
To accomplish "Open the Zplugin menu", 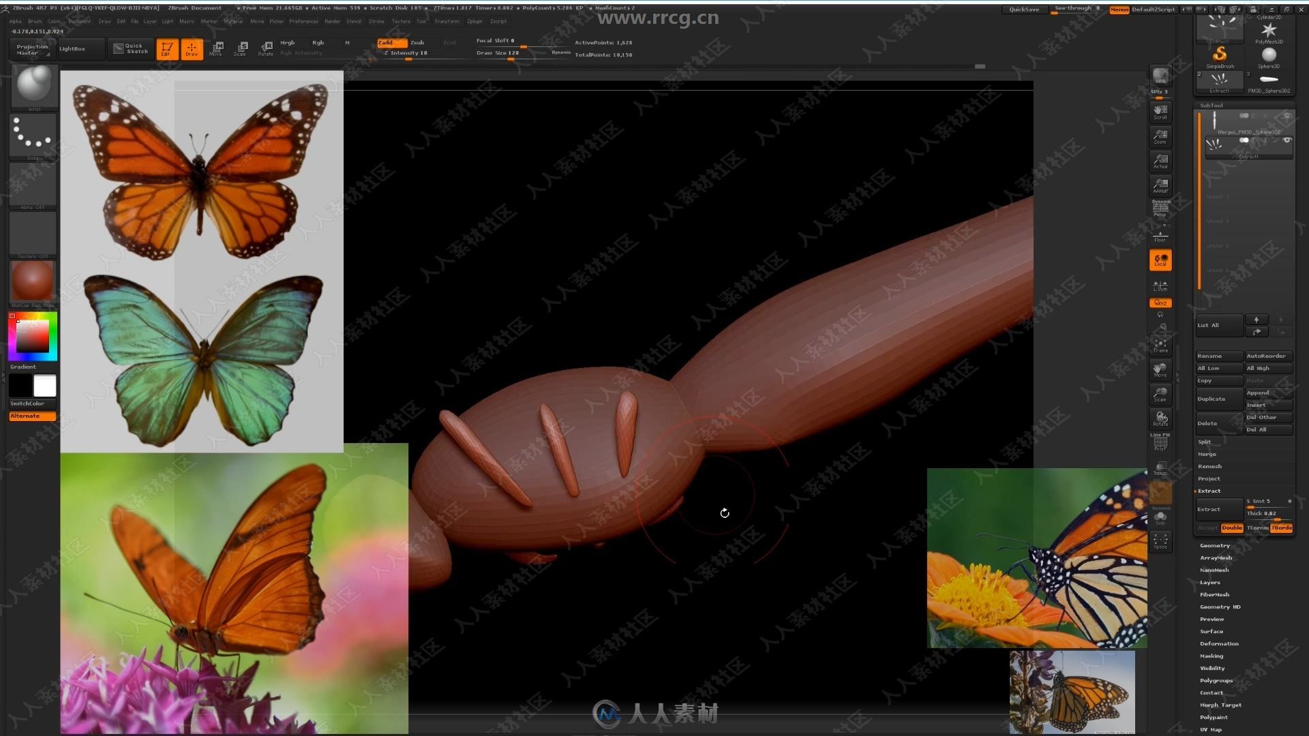I will click(x=475, y=21).
